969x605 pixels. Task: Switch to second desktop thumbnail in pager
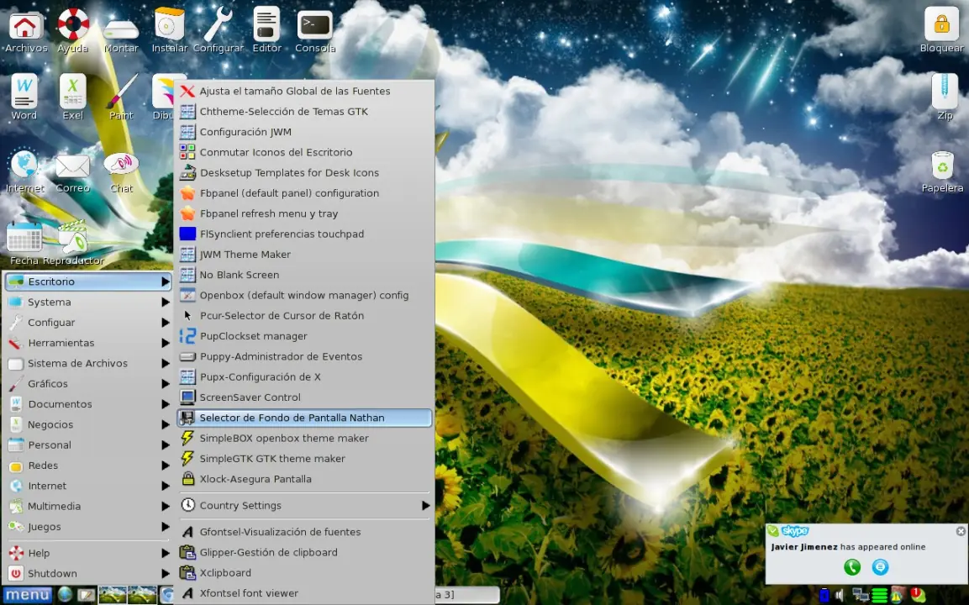click(x=142, y=595)
